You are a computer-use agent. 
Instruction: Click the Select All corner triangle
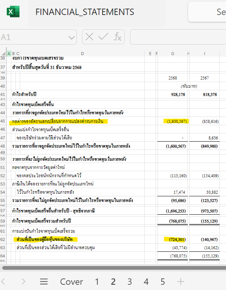[3, 54]
